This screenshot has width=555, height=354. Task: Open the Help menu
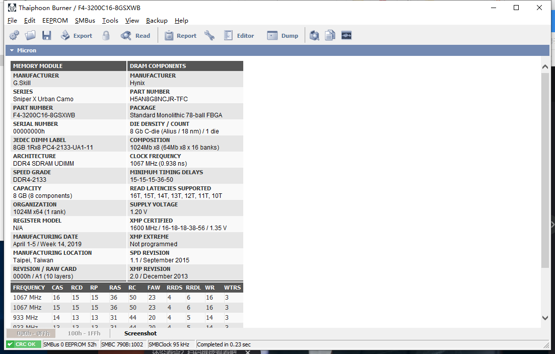click(x=182, y=21)
